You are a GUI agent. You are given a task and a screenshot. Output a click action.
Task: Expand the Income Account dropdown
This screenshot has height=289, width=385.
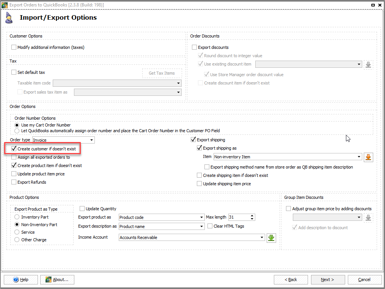click(x=192, y=237)
